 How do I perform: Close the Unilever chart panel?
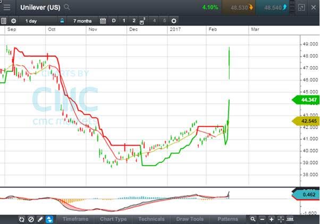pyautogui.click(x=314, y=7)
